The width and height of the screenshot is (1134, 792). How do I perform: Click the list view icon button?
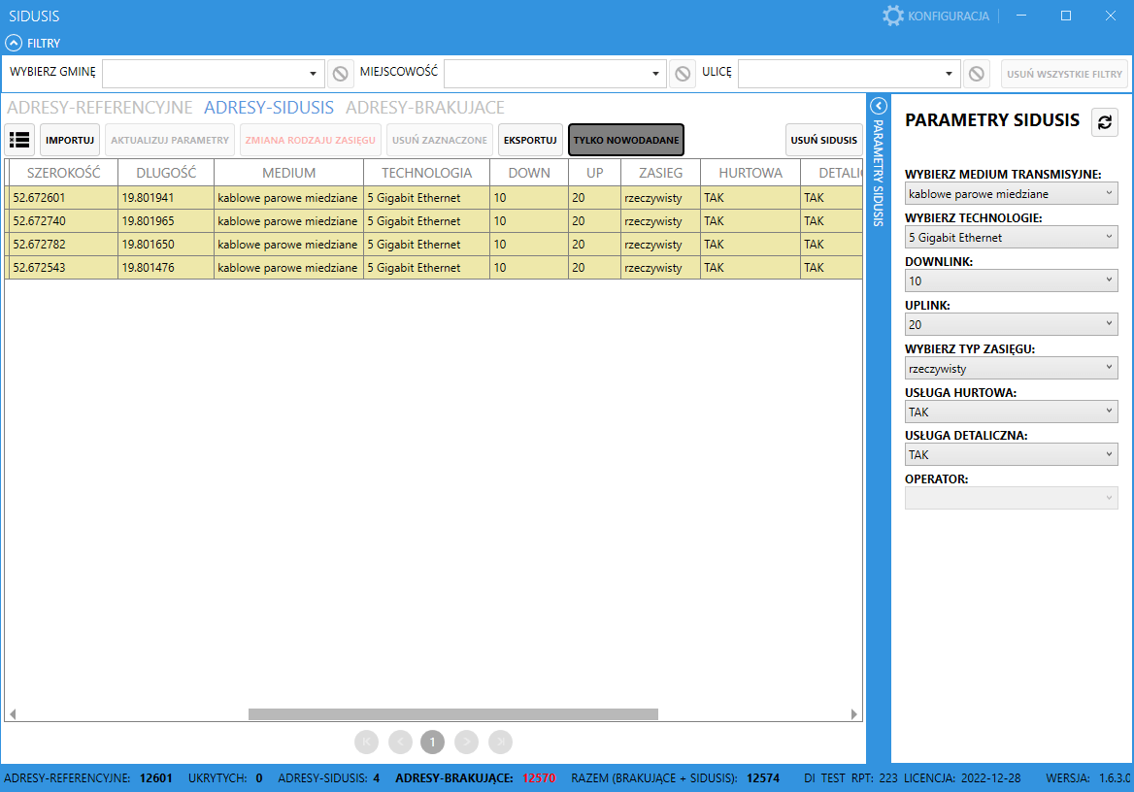(x=19, y=140)
